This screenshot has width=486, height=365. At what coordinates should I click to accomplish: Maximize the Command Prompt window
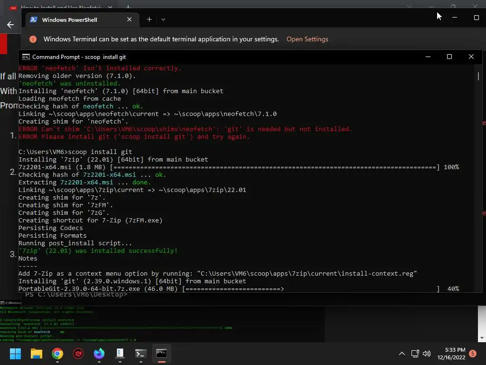449,57
